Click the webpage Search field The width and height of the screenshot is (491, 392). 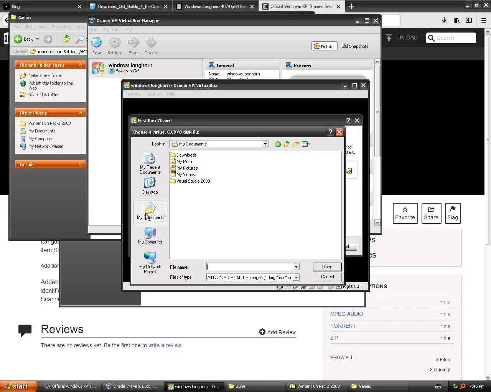pyautogui.click(x=451, y=38)
